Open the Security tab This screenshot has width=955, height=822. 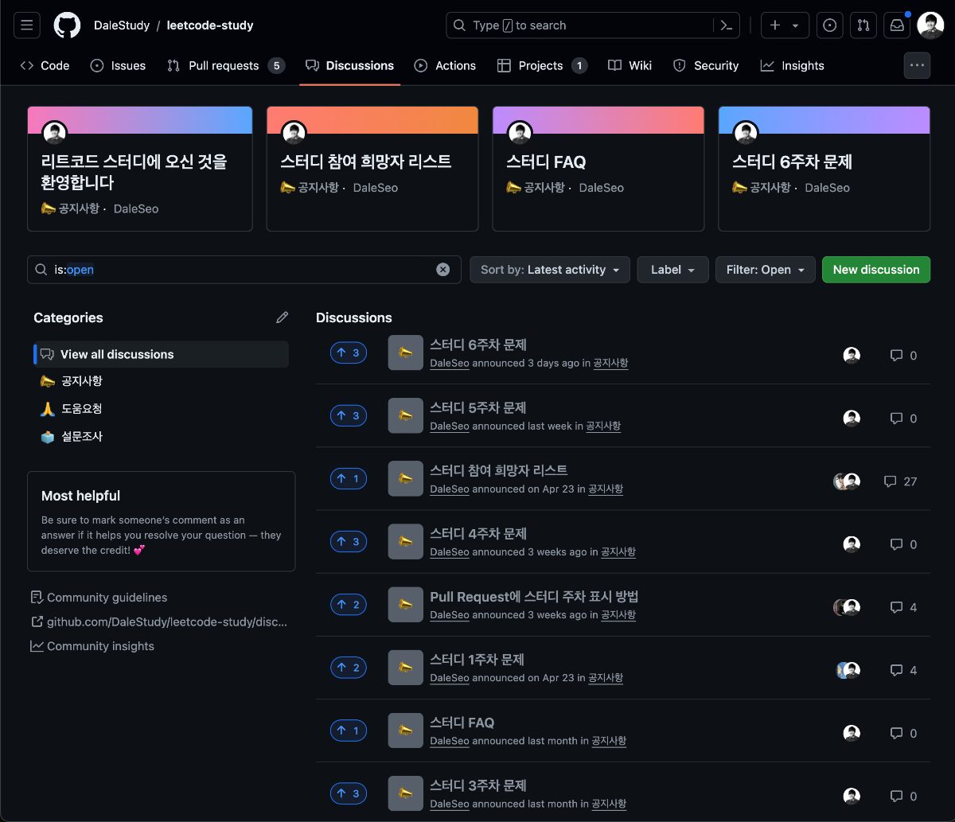pyautogui.click(x=706, y=65)
